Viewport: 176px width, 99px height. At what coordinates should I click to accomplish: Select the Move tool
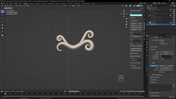2,18
